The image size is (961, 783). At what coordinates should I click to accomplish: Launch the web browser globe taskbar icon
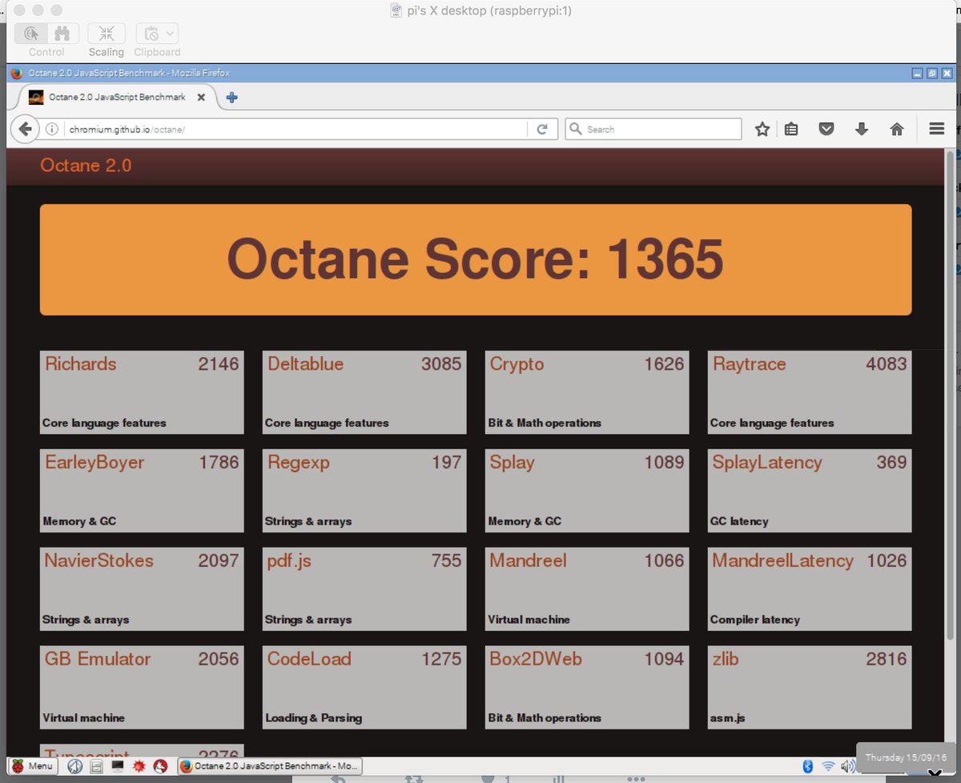pos(75,766)
